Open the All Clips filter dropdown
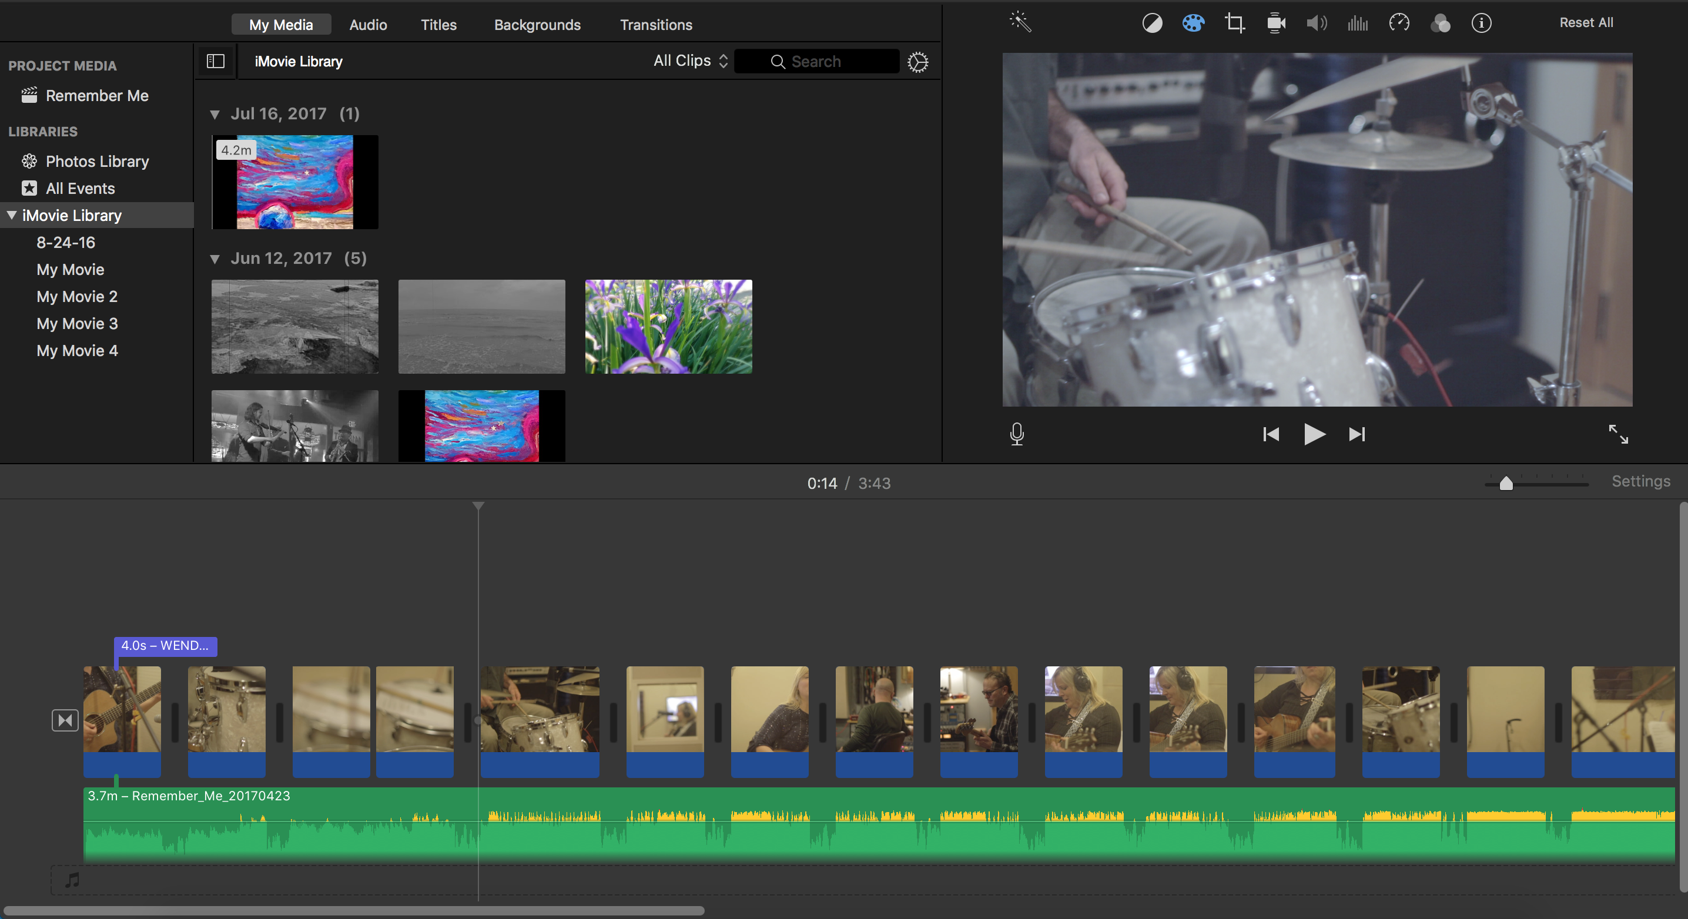Image resolution: width=1688 pixels, height=919 pixels. (x=691, y=61)
